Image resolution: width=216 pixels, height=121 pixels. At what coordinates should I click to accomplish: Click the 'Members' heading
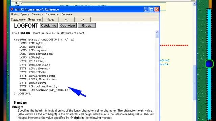point(20,102)
